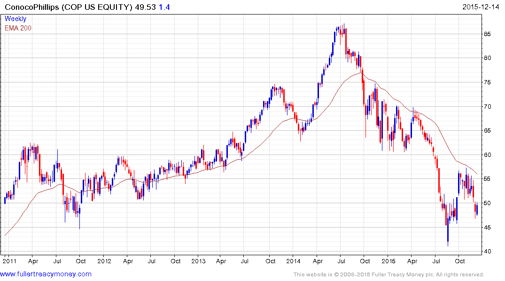Click the 85 price axis label
The image size is (505, 281).
pyautogui.click(x=487, y=34)
